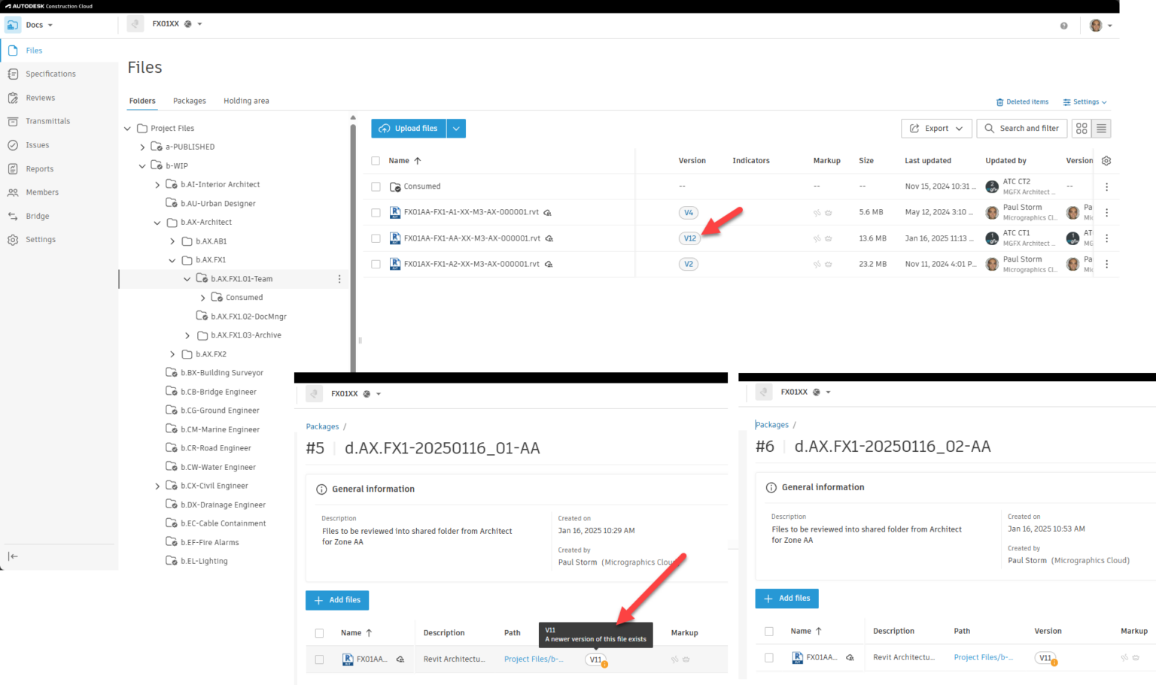
Task: Open Bridge module
Action: [38, 216]
